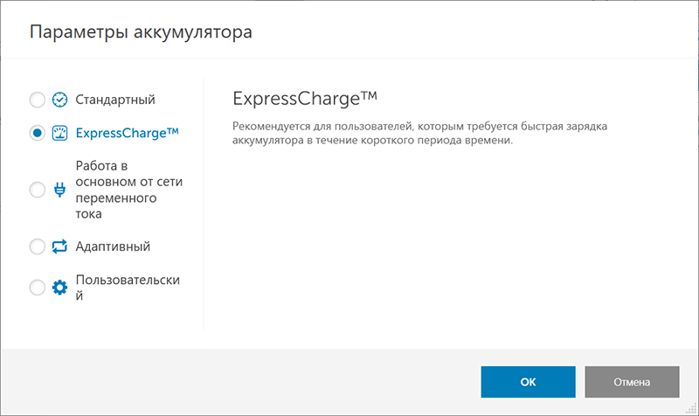
Task: Click the AC power plug icon
Action: point(59,190)
